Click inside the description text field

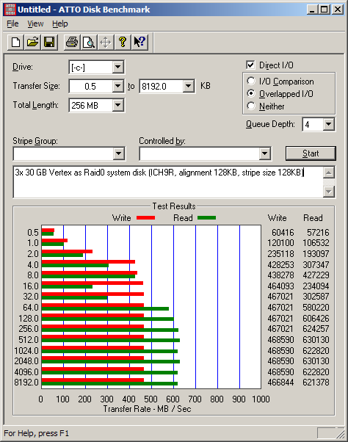tap(168, 182)
